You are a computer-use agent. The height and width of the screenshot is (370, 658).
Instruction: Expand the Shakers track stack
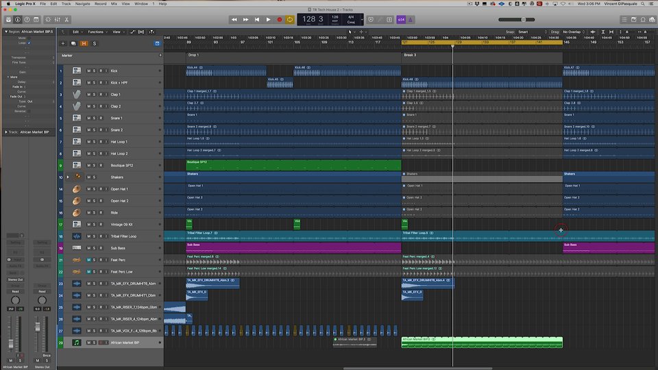coord(68,177)
